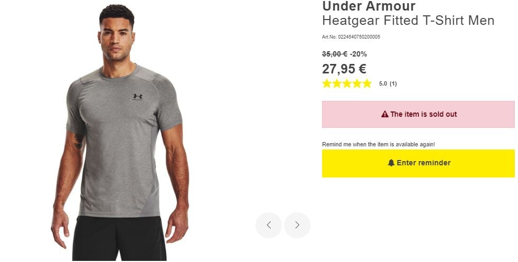Click the crossed-out 35,00 € price
This screenshot has height=262, width=518.
(334, 54)
